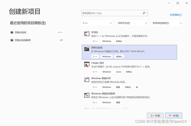Click the search magnifier icon

[144, 13]
